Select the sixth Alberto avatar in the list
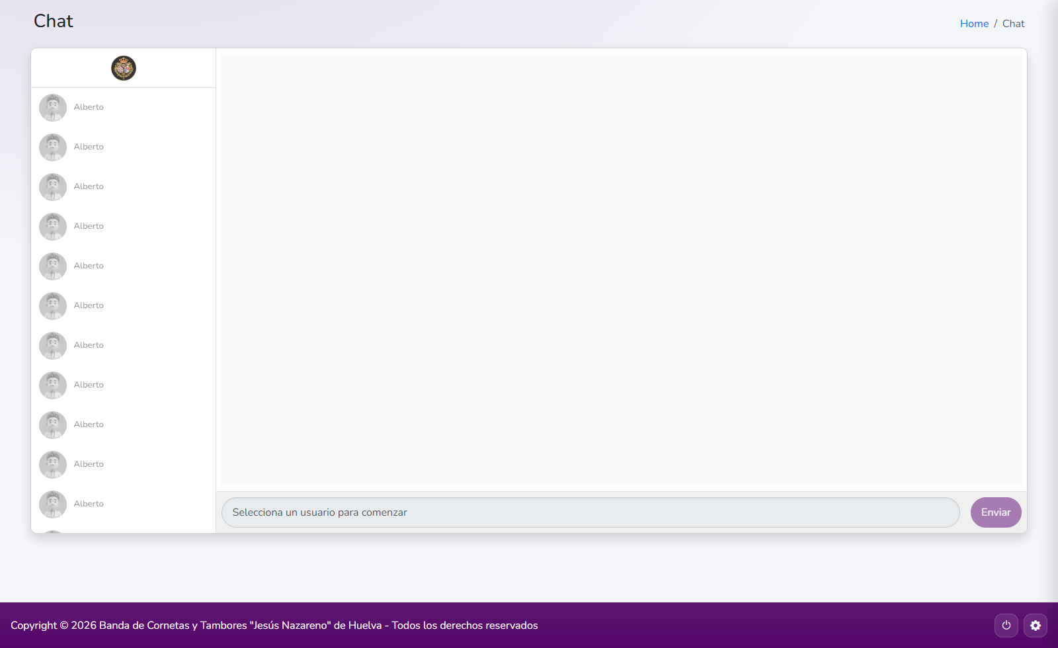The width and height of the screenshot is (1058, 648). coord(53,306)
